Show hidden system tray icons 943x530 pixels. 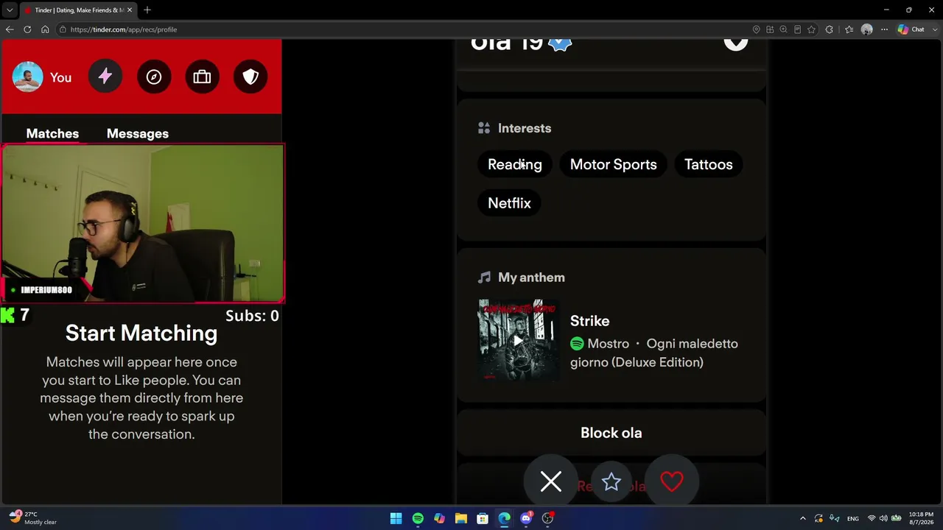(x=803, y=518)
